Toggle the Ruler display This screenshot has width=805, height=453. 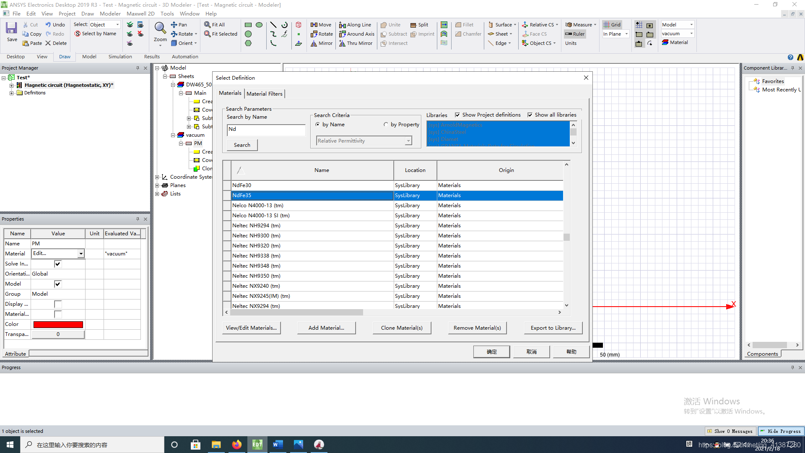(575, 34)
